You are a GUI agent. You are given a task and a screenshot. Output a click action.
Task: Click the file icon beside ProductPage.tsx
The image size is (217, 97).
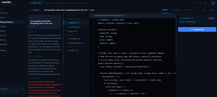click(x=68, y=43)
